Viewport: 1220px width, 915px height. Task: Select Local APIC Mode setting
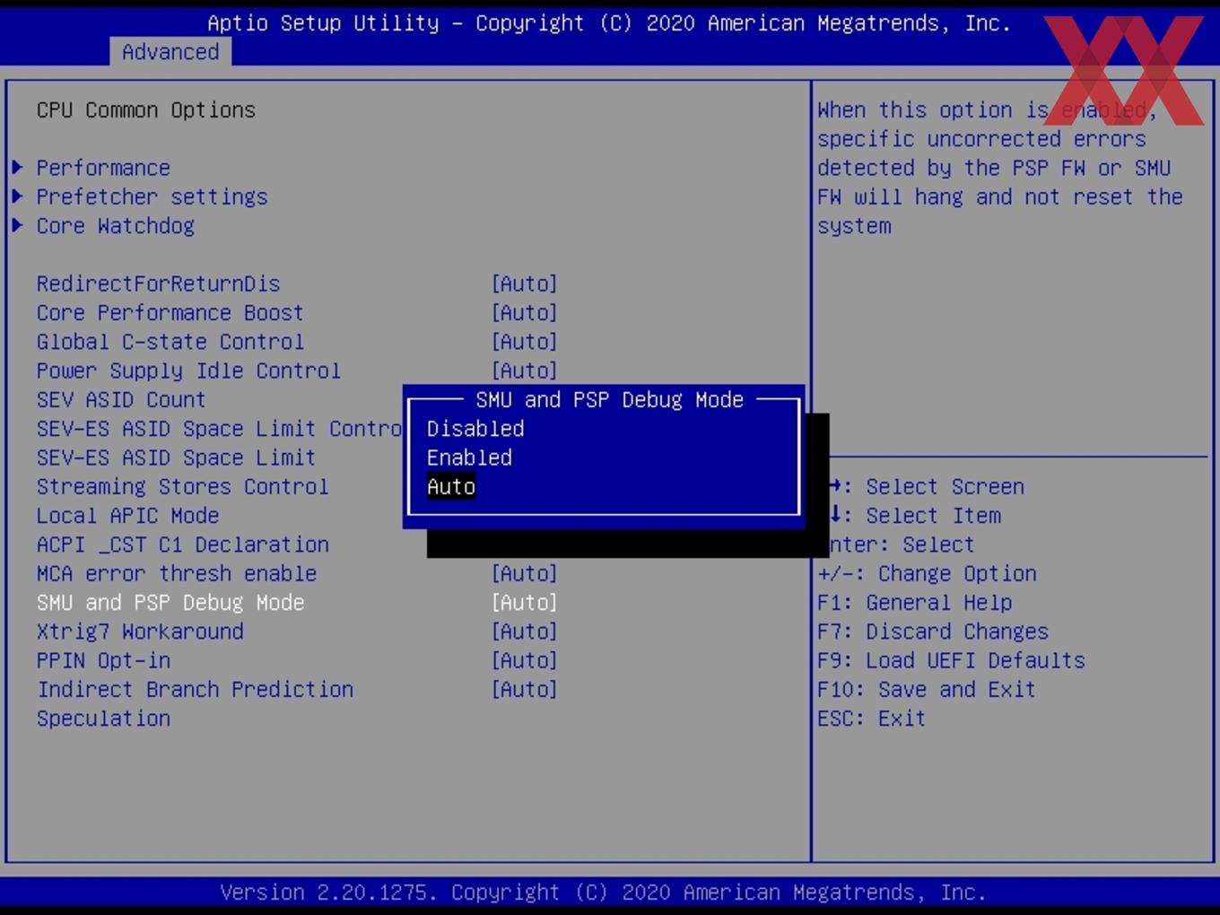[x=127, y=516]
